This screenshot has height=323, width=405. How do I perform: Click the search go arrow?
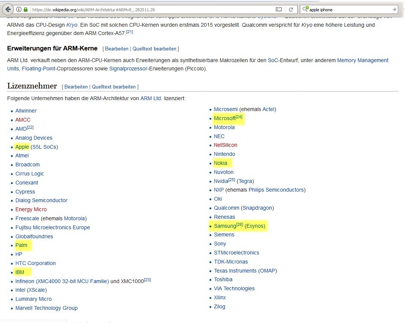pyautogui.click(x=394, y=9)
